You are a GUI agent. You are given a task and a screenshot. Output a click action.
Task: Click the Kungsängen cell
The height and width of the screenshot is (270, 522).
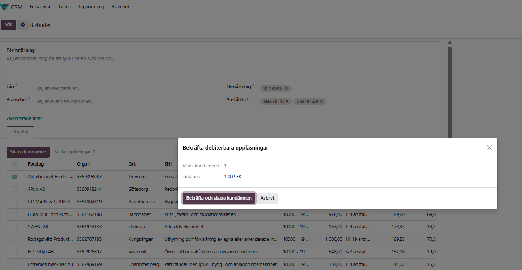click(x=141, y=240)
